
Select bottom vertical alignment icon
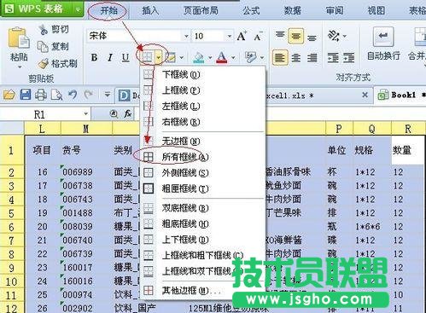coord(312,38)
